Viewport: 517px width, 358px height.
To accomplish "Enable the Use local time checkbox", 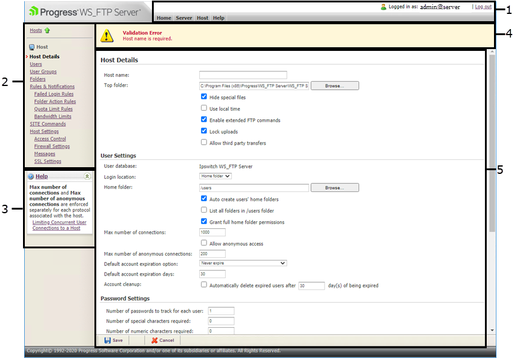I will tap(204, 108).
